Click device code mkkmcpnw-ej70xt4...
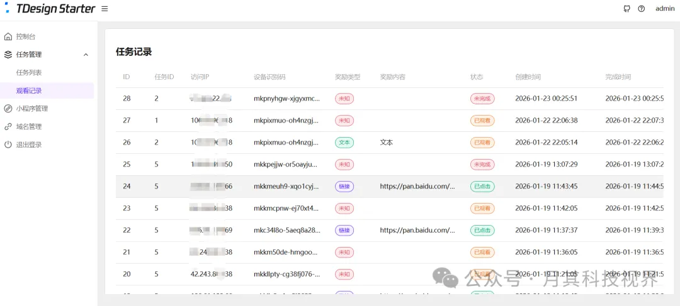This screenshot has width=680, height=306. click(286, 209)
